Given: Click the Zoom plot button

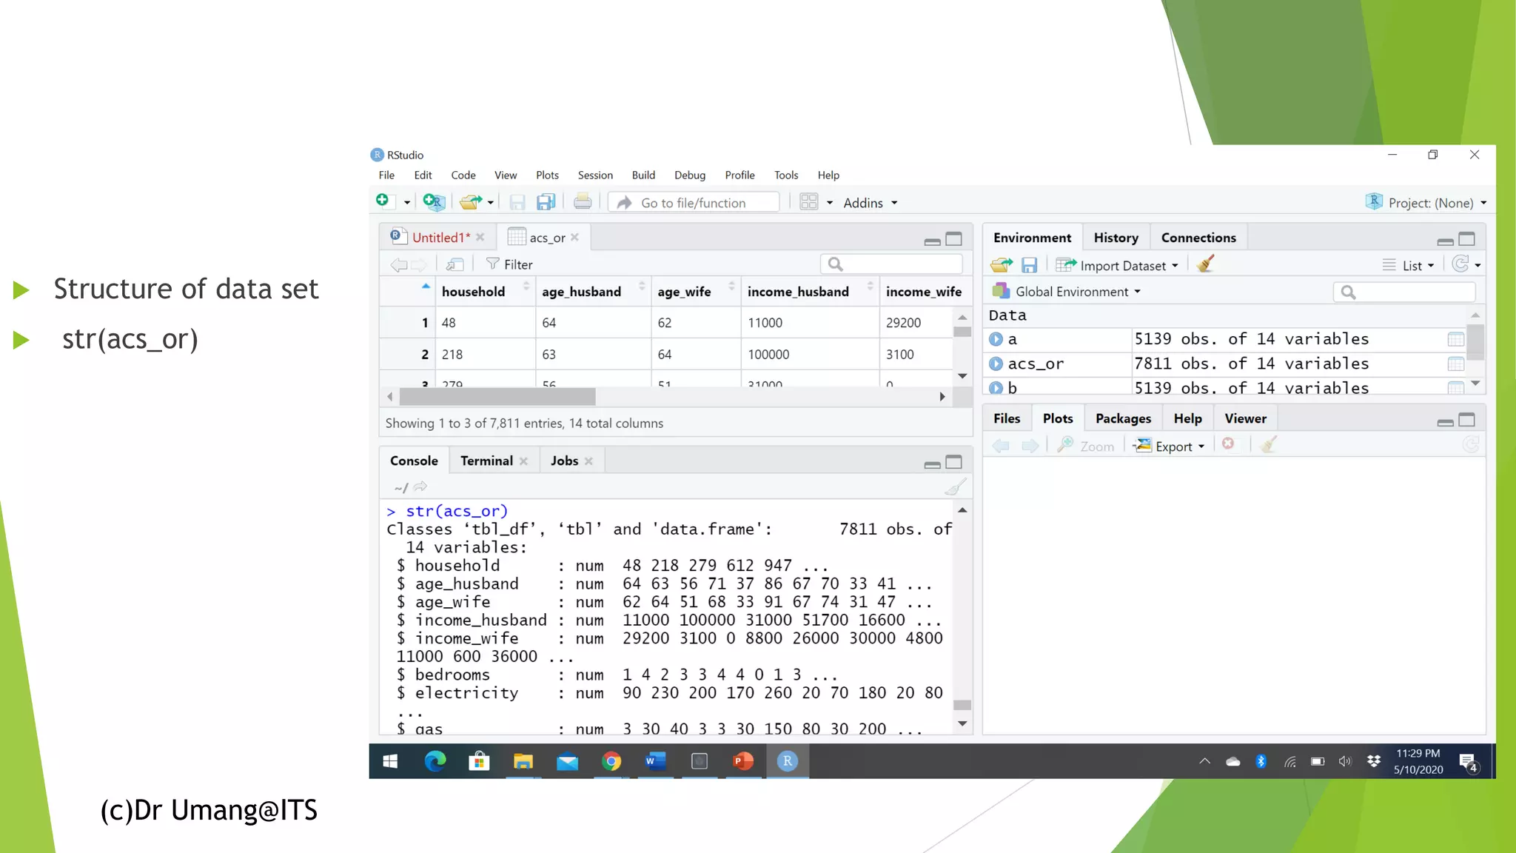Looking at the screenshot, I should [x=1086, y=446].
